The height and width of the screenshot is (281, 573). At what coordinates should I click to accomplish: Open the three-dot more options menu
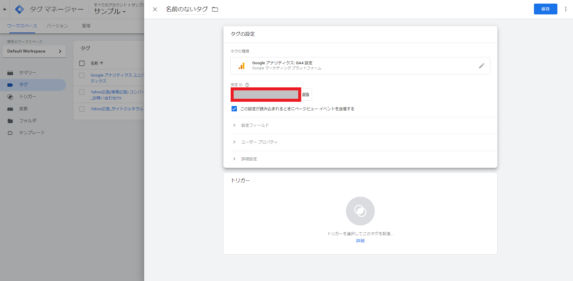[x=565, y=9]
